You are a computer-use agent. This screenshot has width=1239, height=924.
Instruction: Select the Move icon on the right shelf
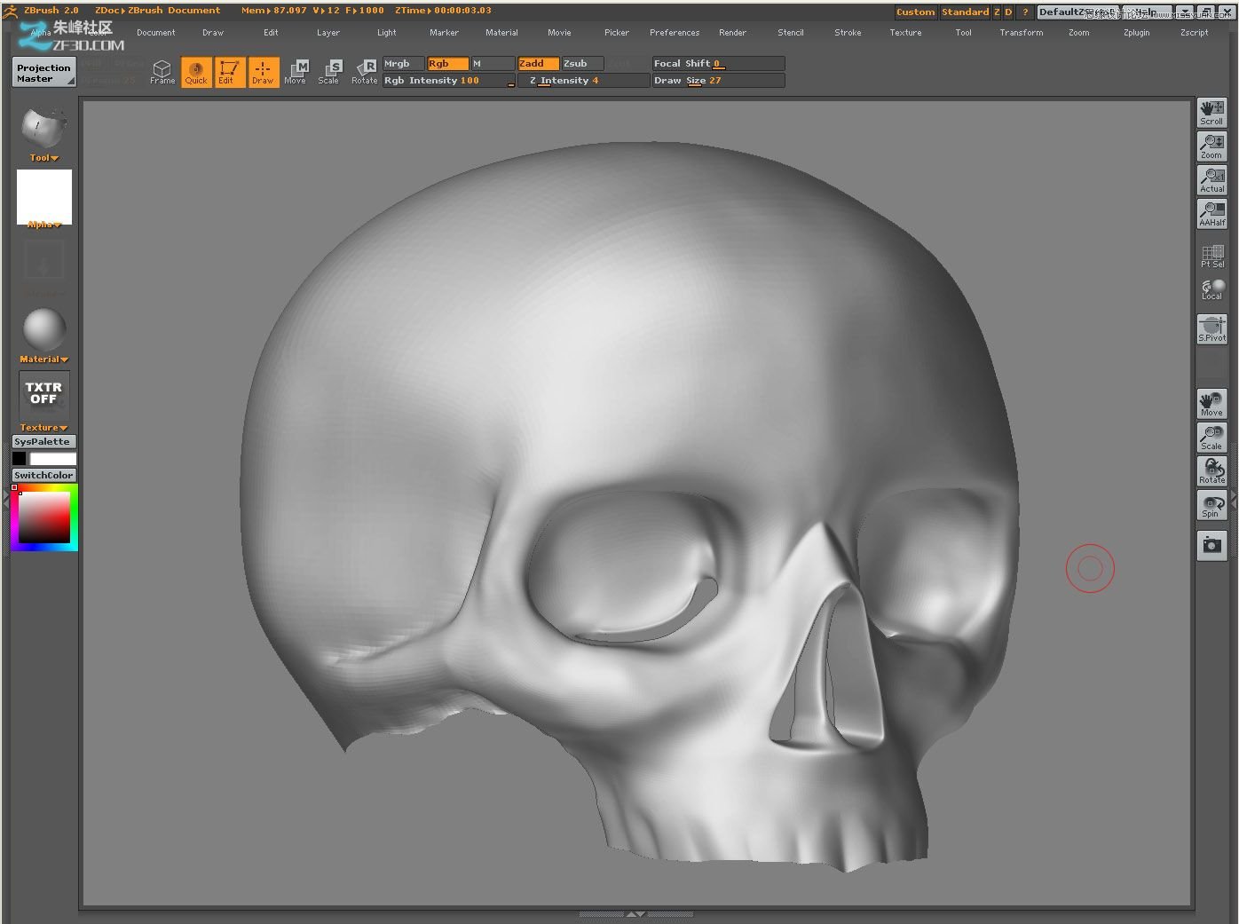point(1211,404)
